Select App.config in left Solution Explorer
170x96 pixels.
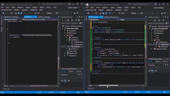(73, 51)
